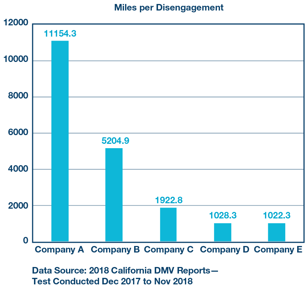Click the 12000 y-axis tick label
Image resolution: width=308 pixels, height=288 pixels.
16,23
